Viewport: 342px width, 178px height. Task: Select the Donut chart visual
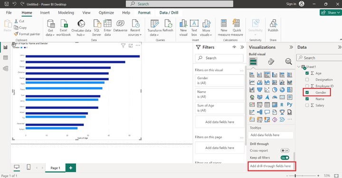pos(282,90)
